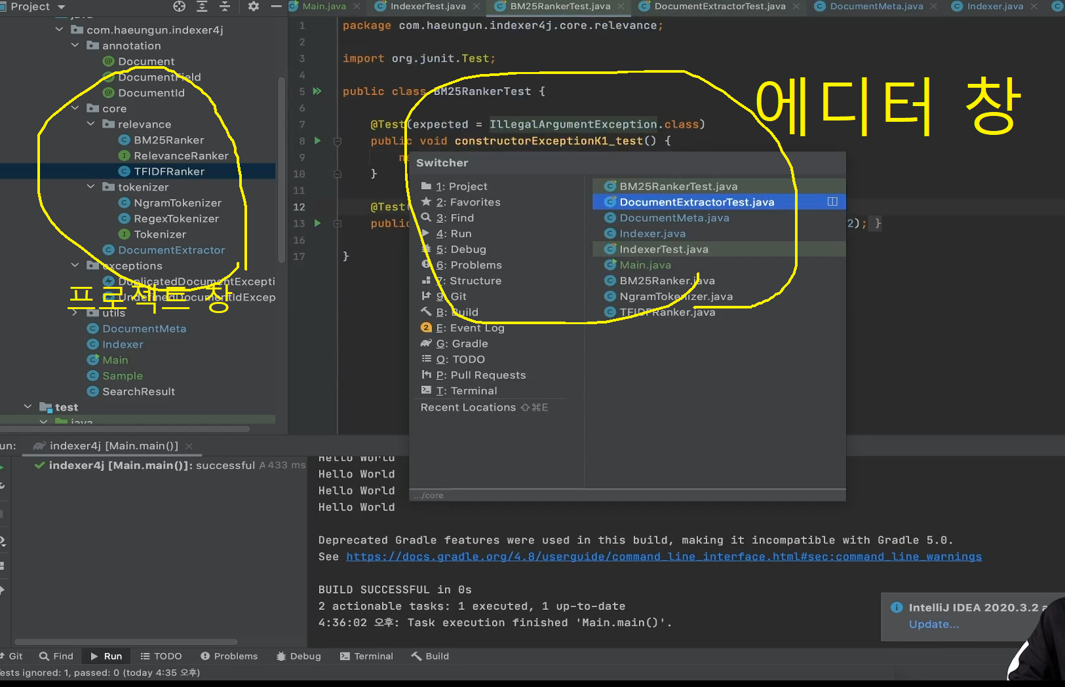Viewport: 1065px width, 687px height.
Task: Click split icon on DocumentExtractorTest.java row
Action: click(x=832, y=202)
